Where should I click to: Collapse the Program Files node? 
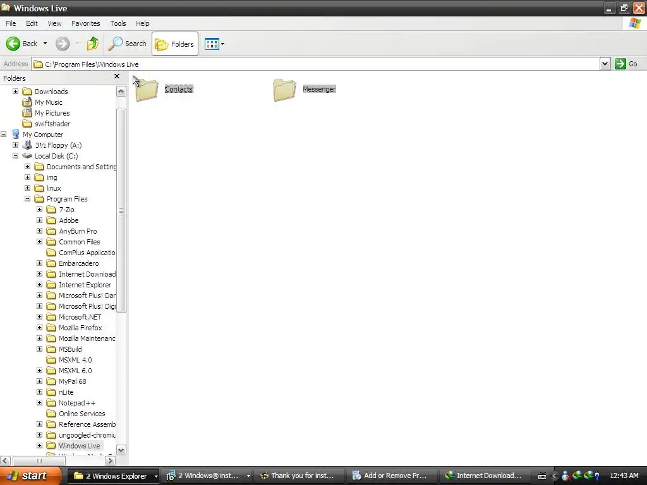27,198
